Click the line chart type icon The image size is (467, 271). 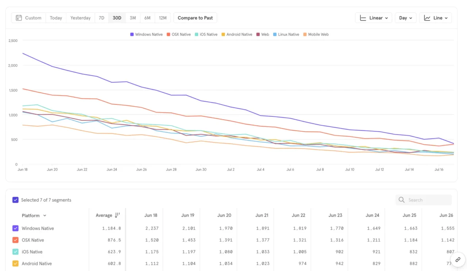tap(427, 18)
